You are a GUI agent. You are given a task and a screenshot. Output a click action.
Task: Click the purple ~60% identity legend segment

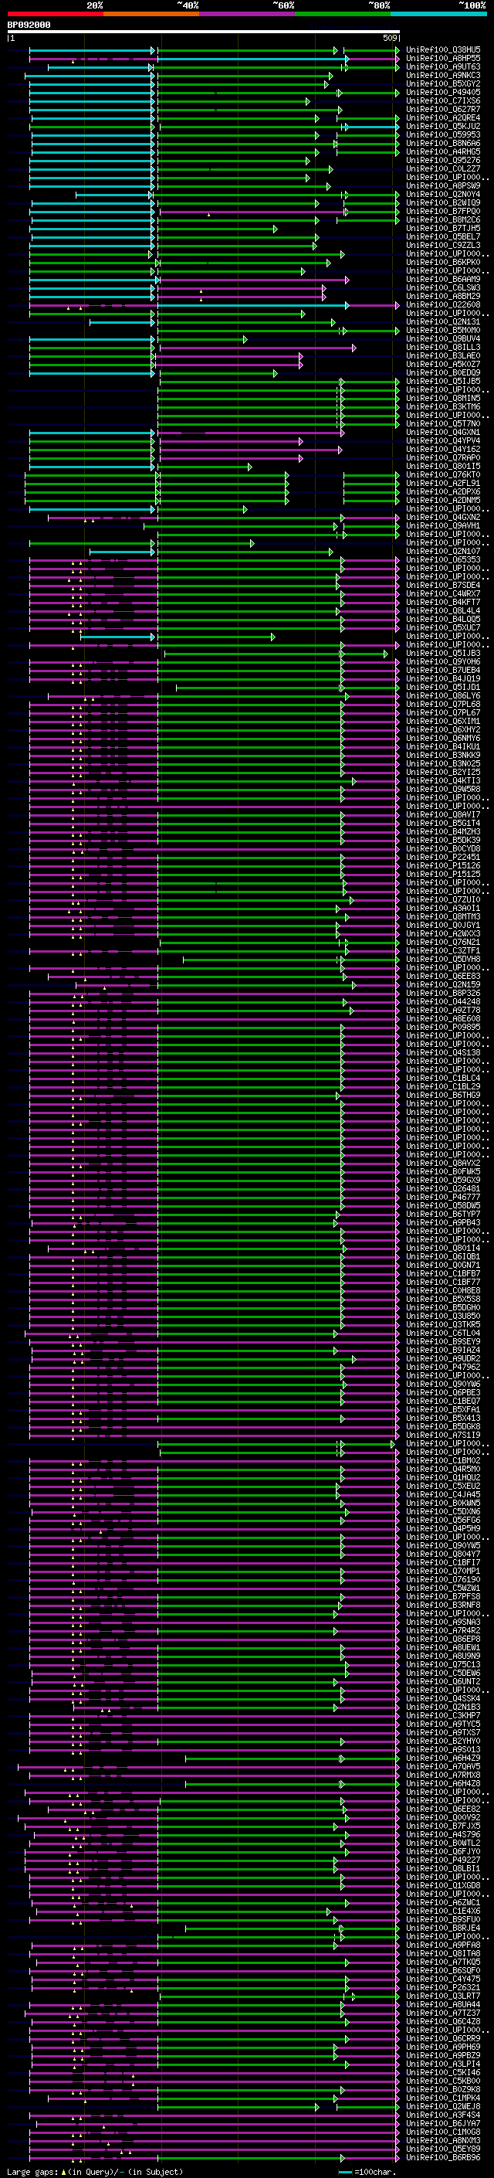tap(248, 15)
